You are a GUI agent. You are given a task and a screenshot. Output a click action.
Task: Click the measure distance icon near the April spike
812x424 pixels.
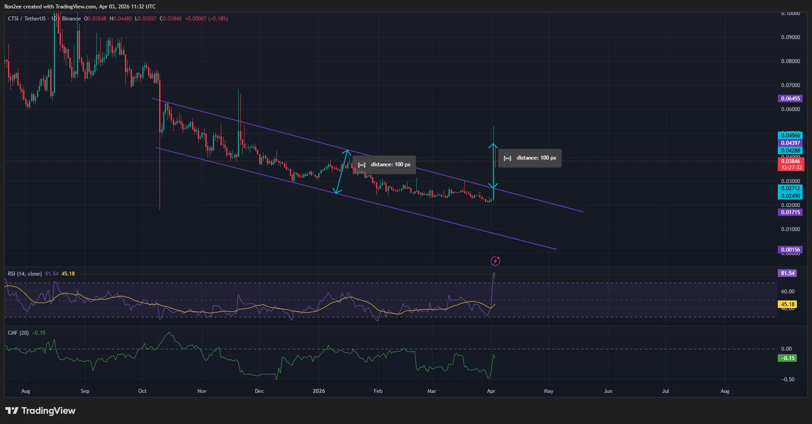click(508, 158)
